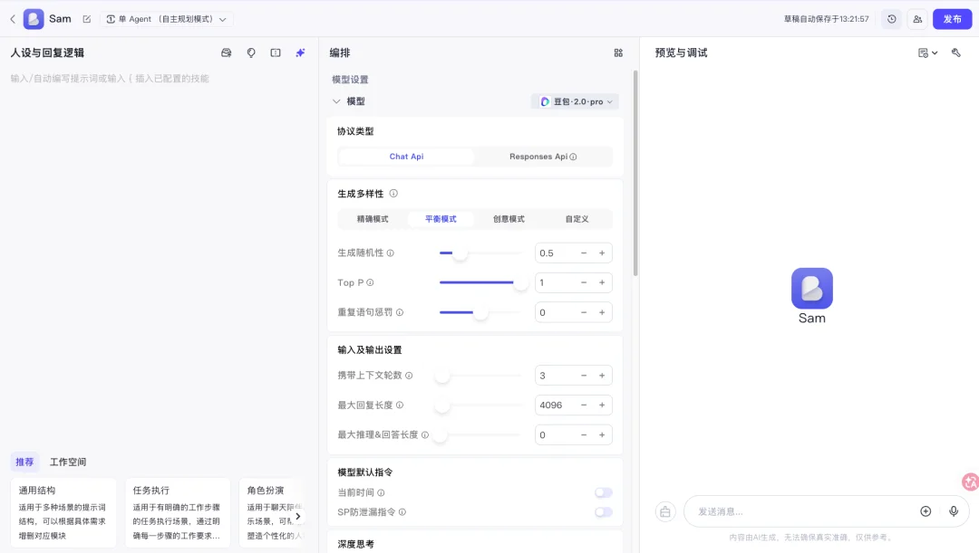Clear the conversation with the broom icon

pyautogui.click(x=665, y=511)
